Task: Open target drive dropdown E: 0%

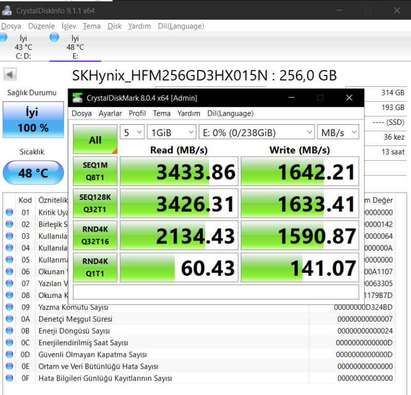Action: point(256,132)
